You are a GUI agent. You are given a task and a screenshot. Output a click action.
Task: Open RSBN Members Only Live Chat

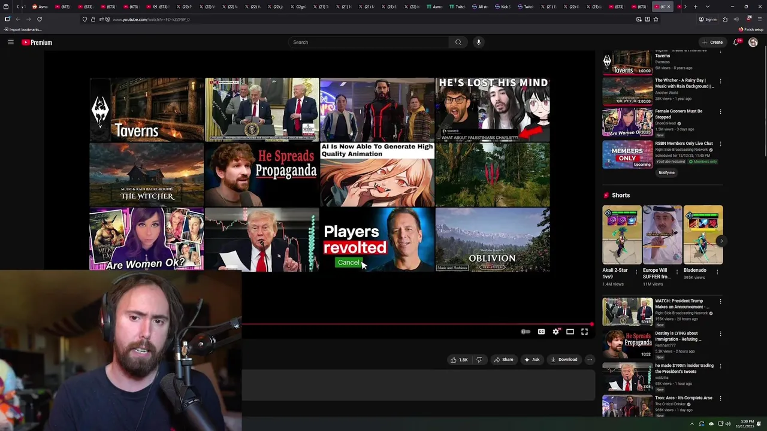click(x=684, y=144)
